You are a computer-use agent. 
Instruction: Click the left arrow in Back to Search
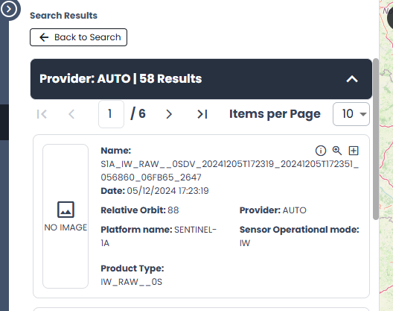point(44,37)
